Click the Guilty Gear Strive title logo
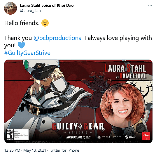The image size is (156, 154). point(78,128)
